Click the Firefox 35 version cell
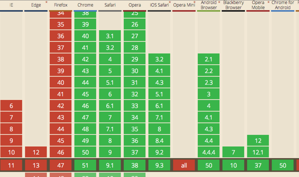Viewport: 299px width, 177px height. coord(61,24)
